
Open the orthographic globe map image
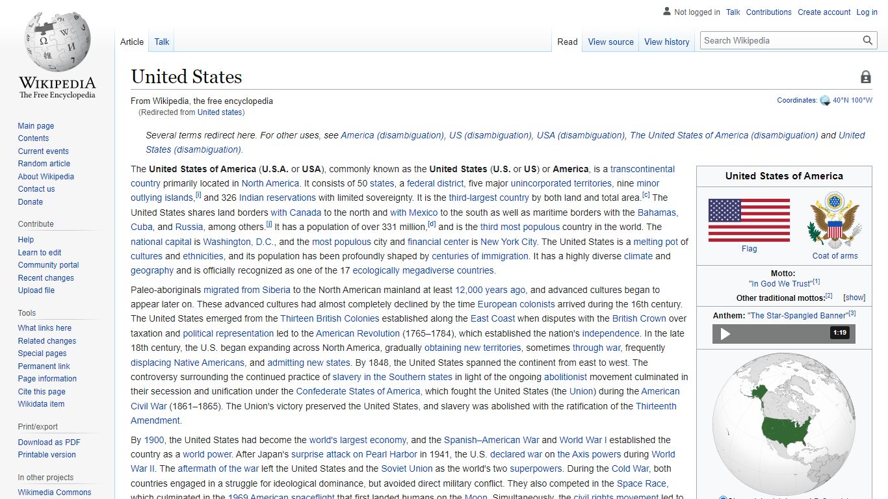tap(784, 423)
